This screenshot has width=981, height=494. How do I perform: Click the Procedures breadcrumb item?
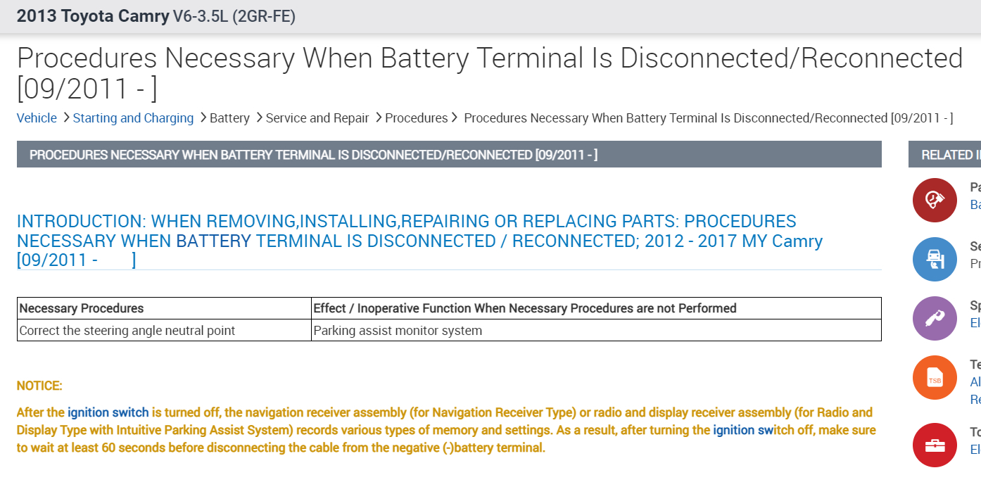click(416, 118)
